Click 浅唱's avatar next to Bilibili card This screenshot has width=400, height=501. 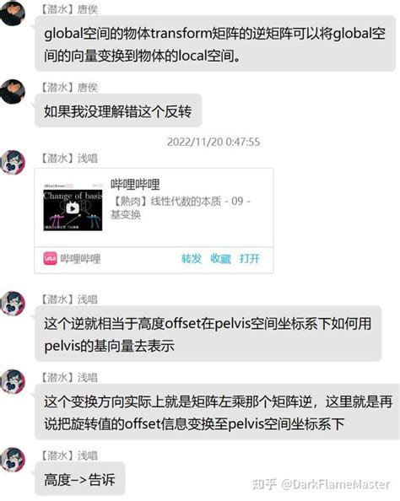click(x=12, y=162)
